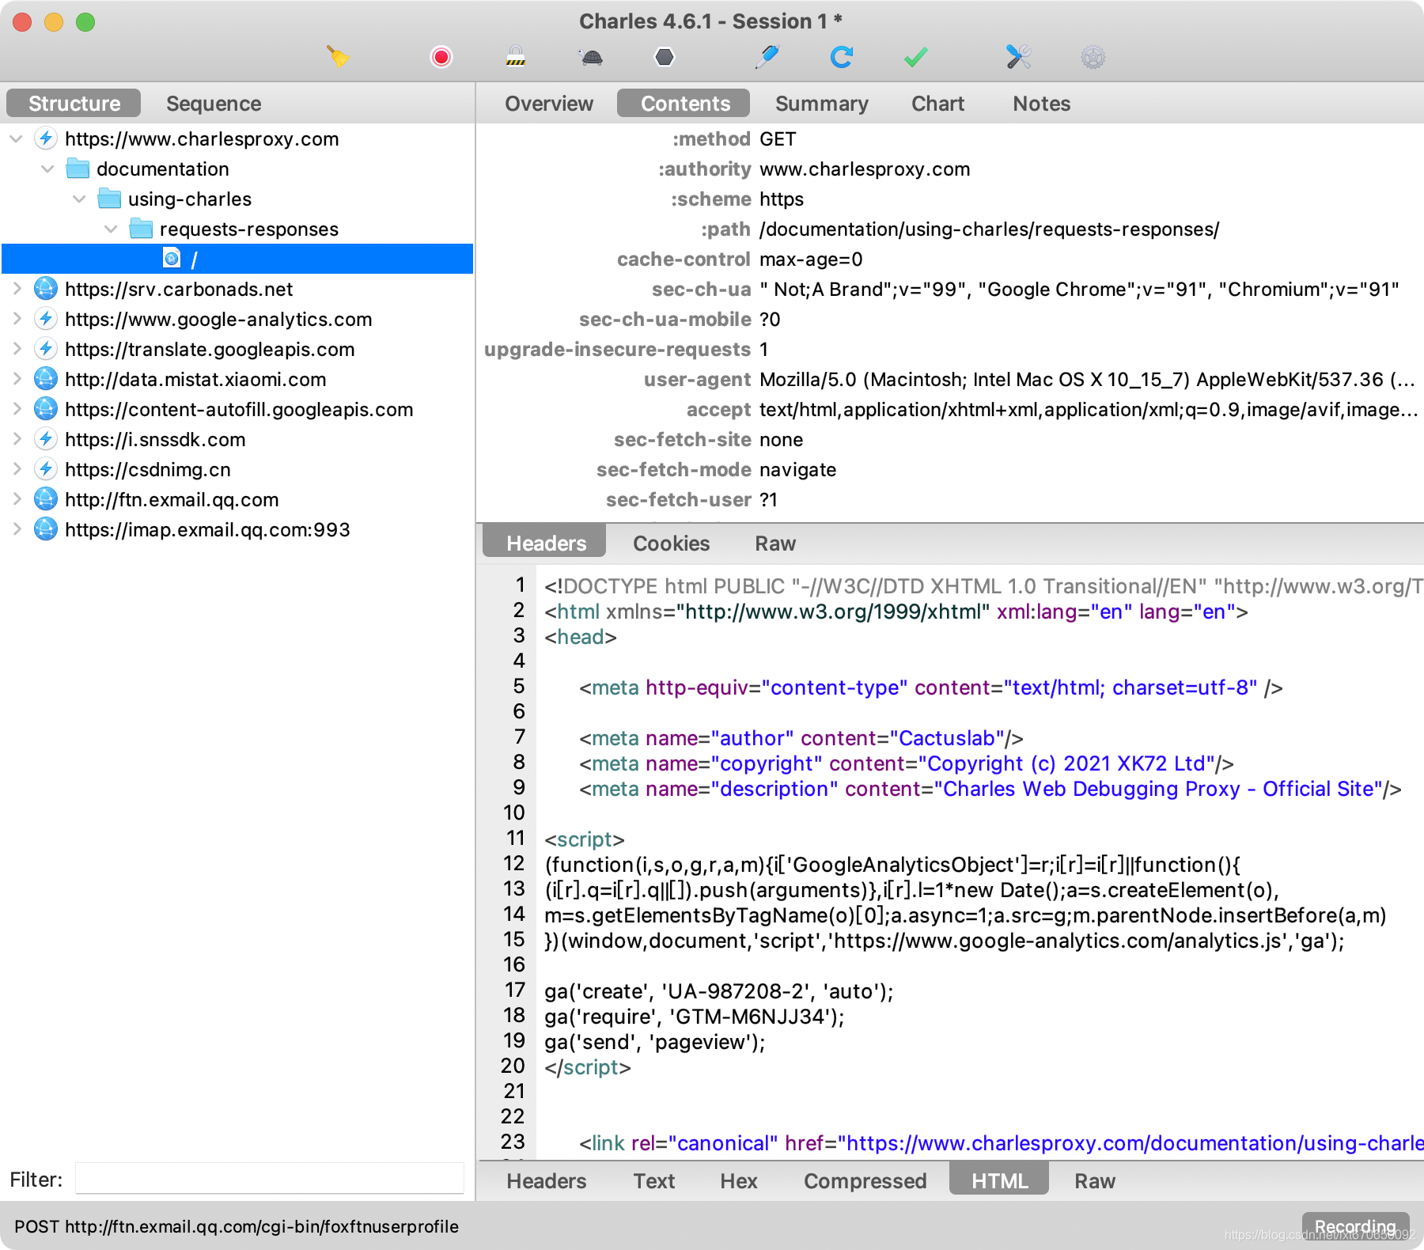Click the document icon of the selected / request
The height and width of the screenshot is (1250, 1424).
click(x=172, y=259)
